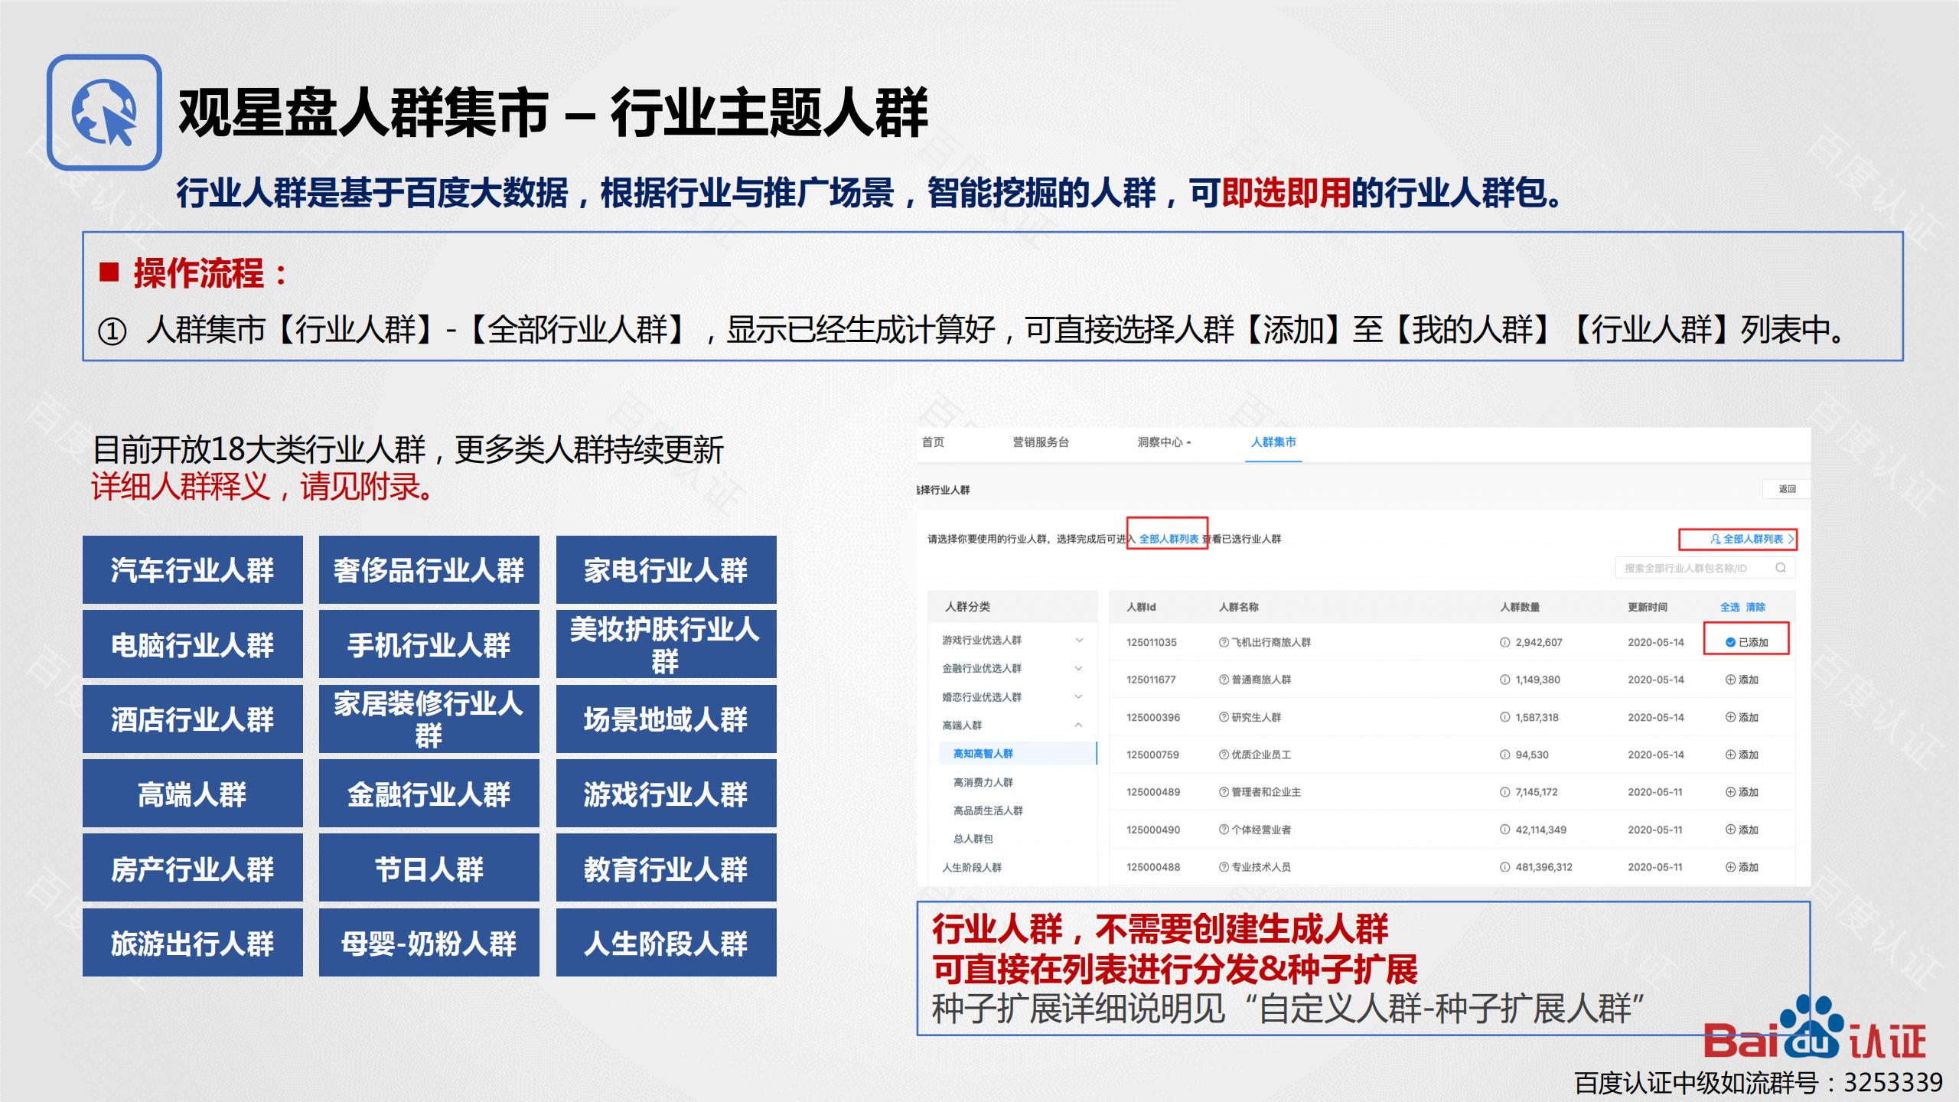Click info icon next to 1,587,318
Screen dimensions: 1959x1102
(x=1505, y=717)
